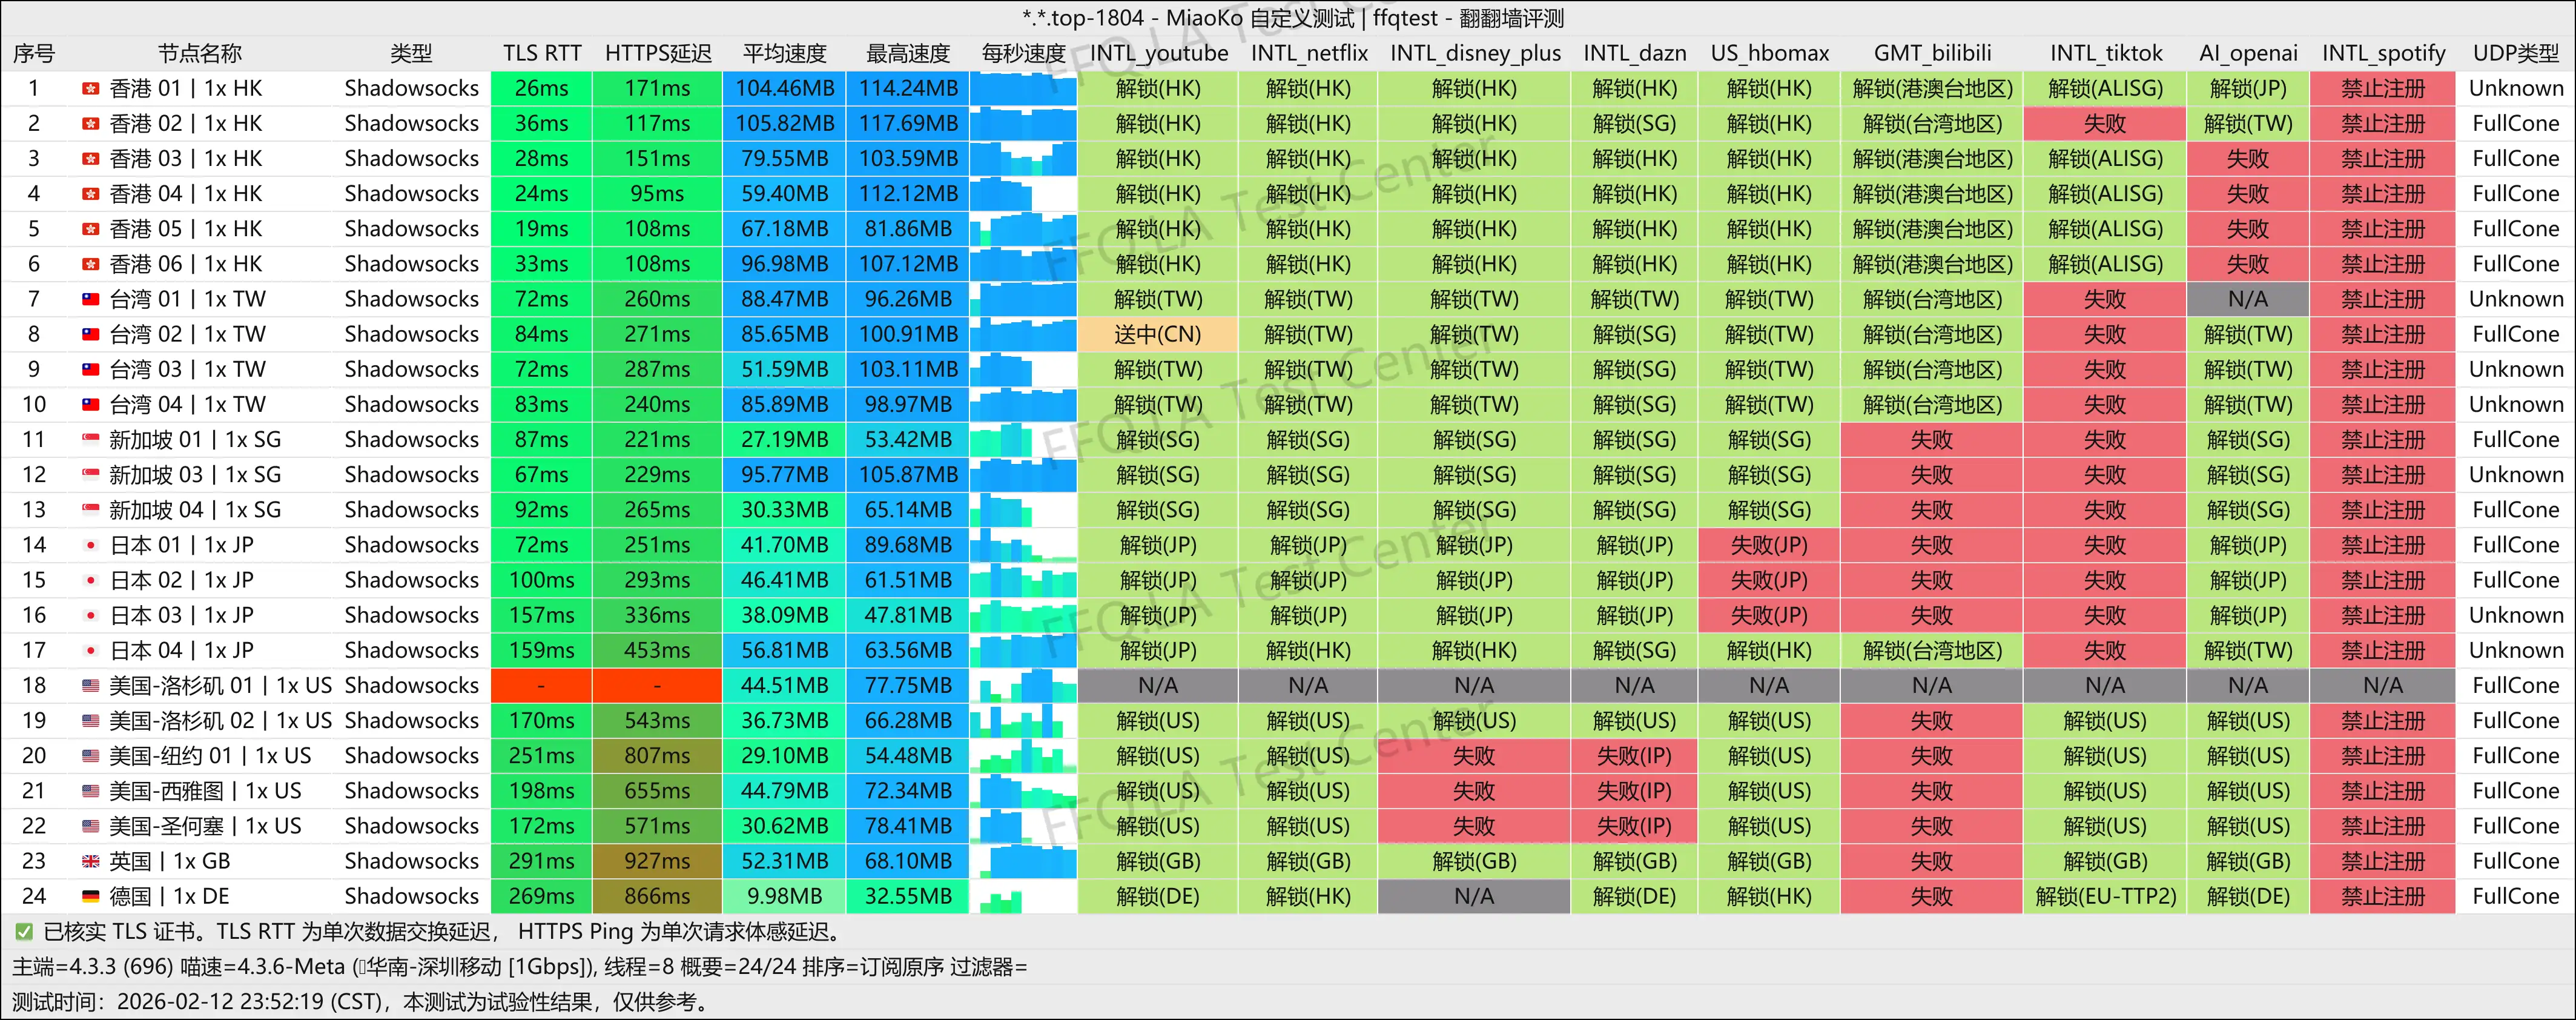2576x1020 pixels.
Task: Click the N/A cell for 美国-洛杉矶 01
Action: point(1159,685)
